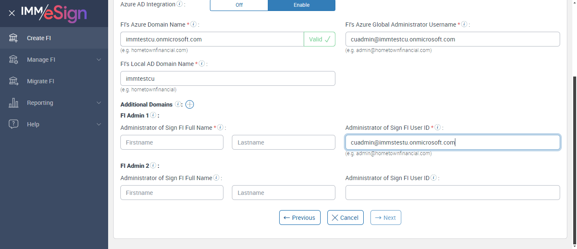The width and height of the screenshot is (577, 249).
Task: Click info icon beside Azure AD Integration
Action: [x=180, y=4]
